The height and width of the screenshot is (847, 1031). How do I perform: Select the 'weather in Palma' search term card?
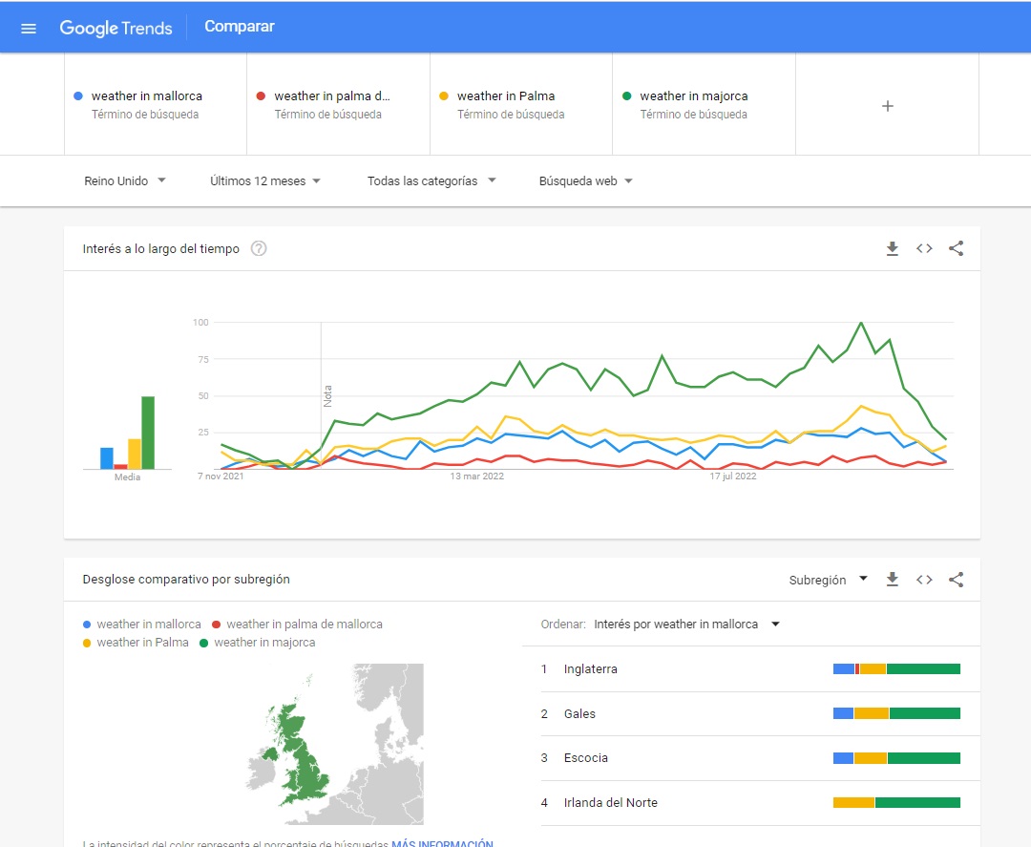pos(521,104)
